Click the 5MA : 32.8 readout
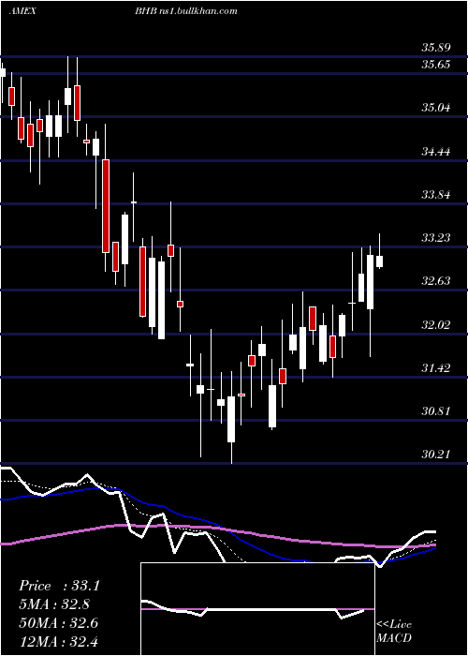Image resolution: width=468 pixels, height=656 pixels. tap(54, 604)
